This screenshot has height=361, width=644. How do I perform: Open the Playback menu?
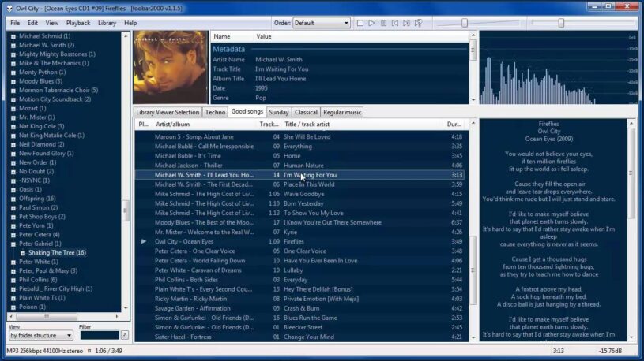click(x=78, y=23)
